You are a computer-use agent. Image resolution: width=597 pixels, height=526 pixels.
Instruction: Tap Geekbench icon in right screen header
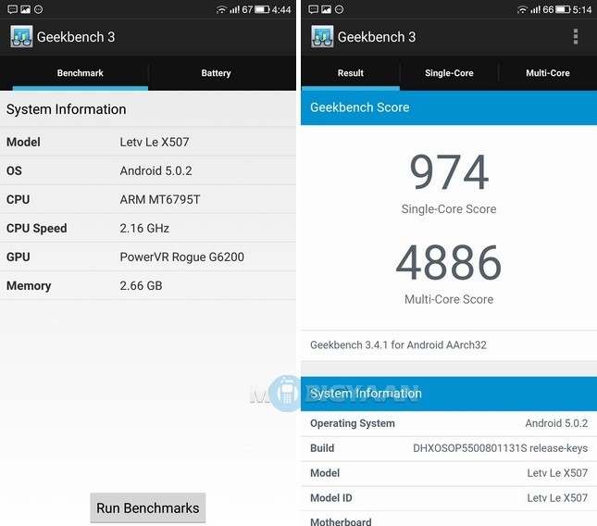click(322, 36)
